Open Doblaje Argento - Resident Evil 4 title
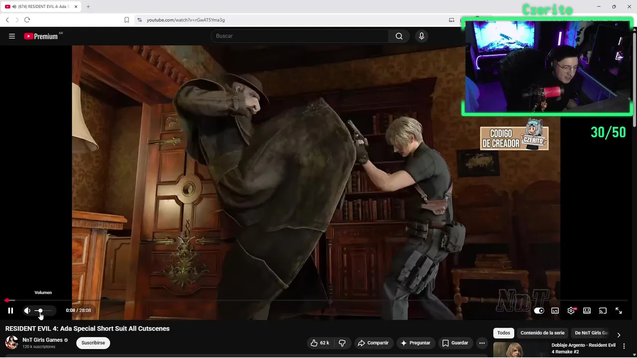This screenshot has width=637, height=358. (x=583, y=348)
